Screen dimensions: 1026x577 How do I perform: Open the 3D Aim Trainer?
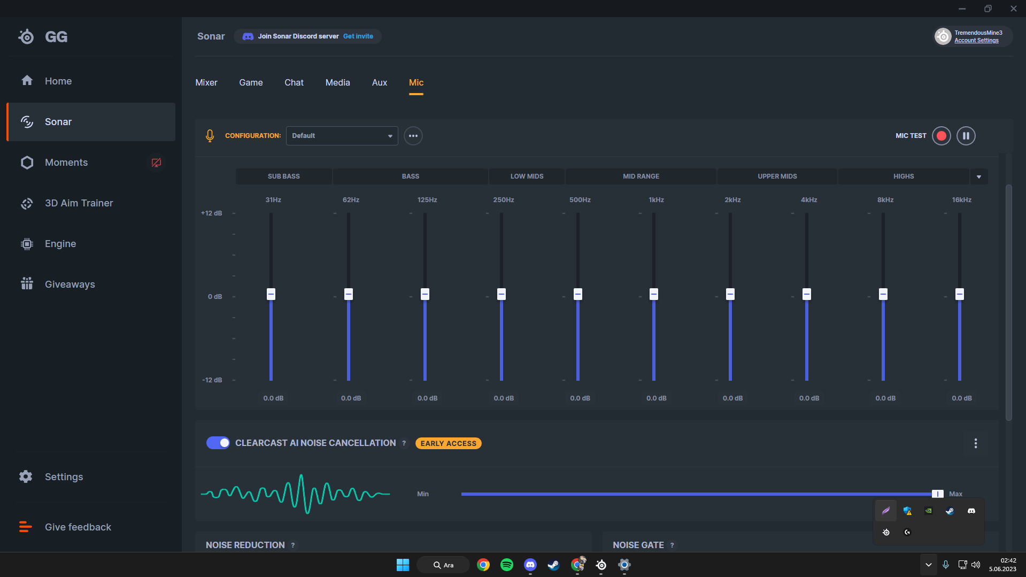click(79, 203)
